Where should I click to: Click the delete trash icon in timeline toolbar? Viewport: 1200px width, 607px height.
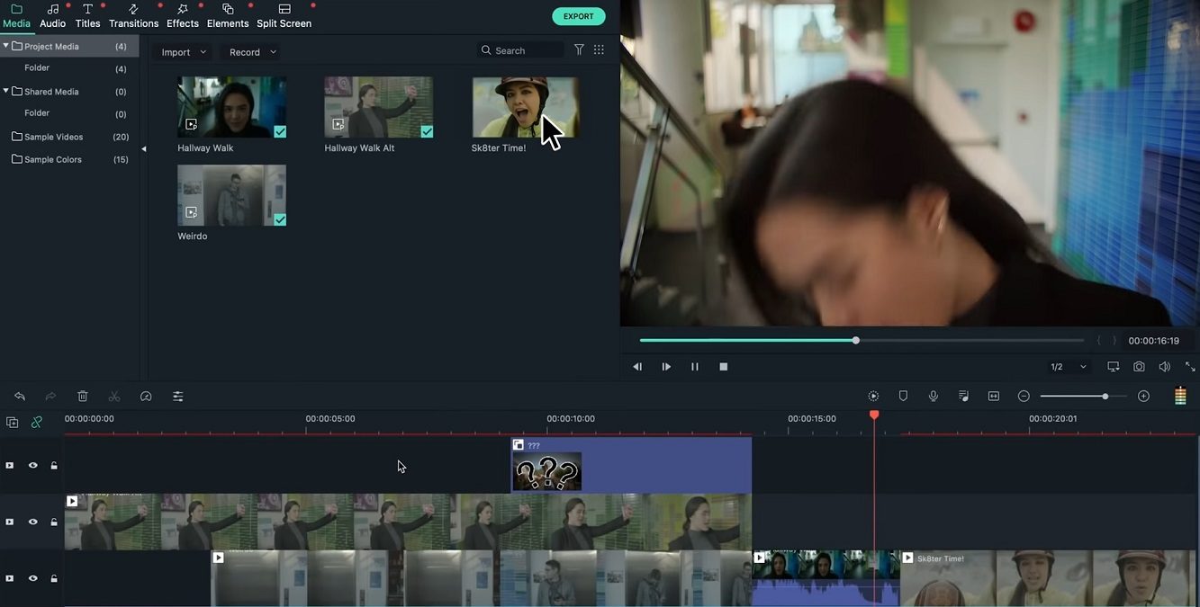click(82, 396)
